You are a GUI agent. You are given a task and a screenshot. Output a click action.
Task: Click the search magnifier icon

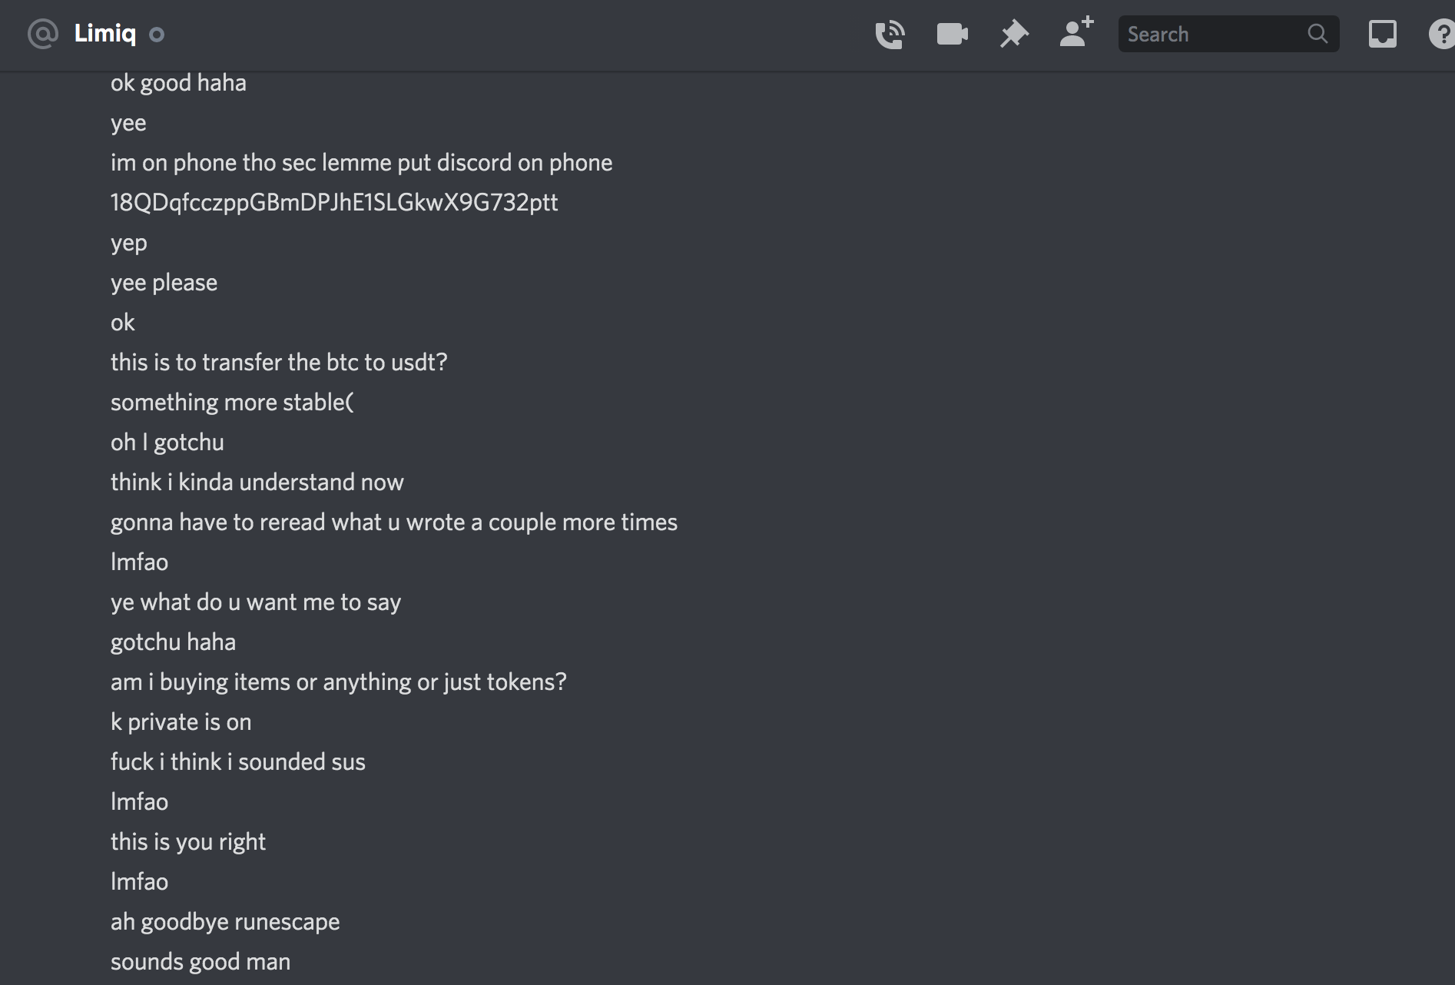tap(1317, 34)
